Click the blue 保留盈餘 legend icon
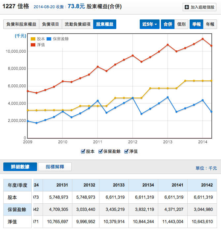 49,39
